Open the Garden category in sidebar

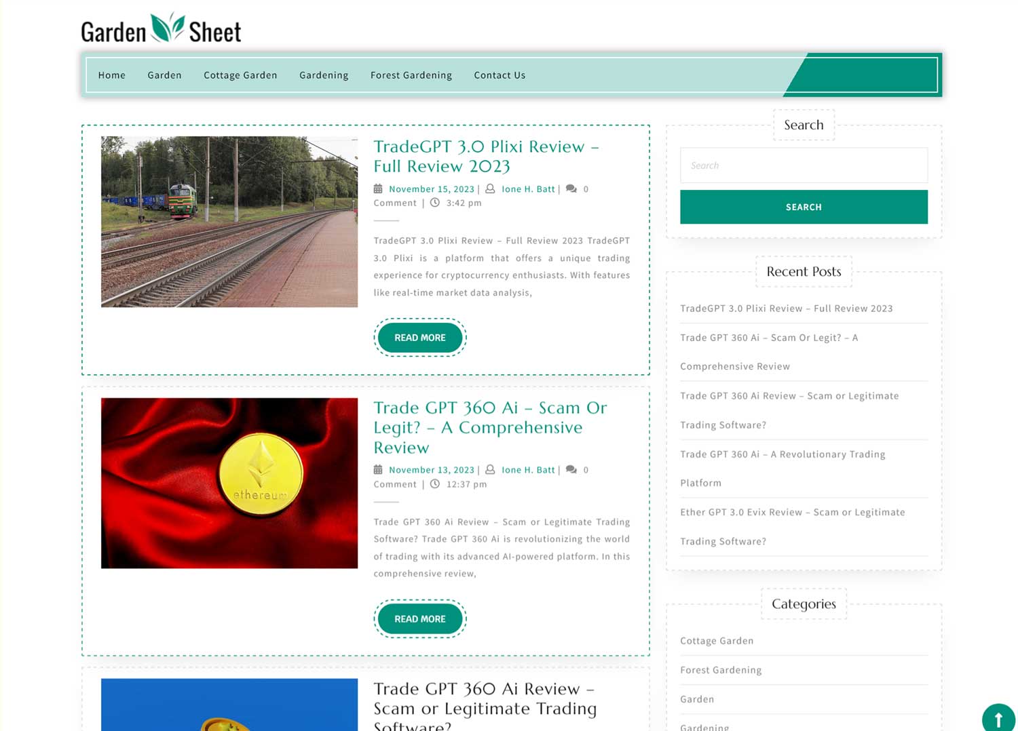point(697,699)
